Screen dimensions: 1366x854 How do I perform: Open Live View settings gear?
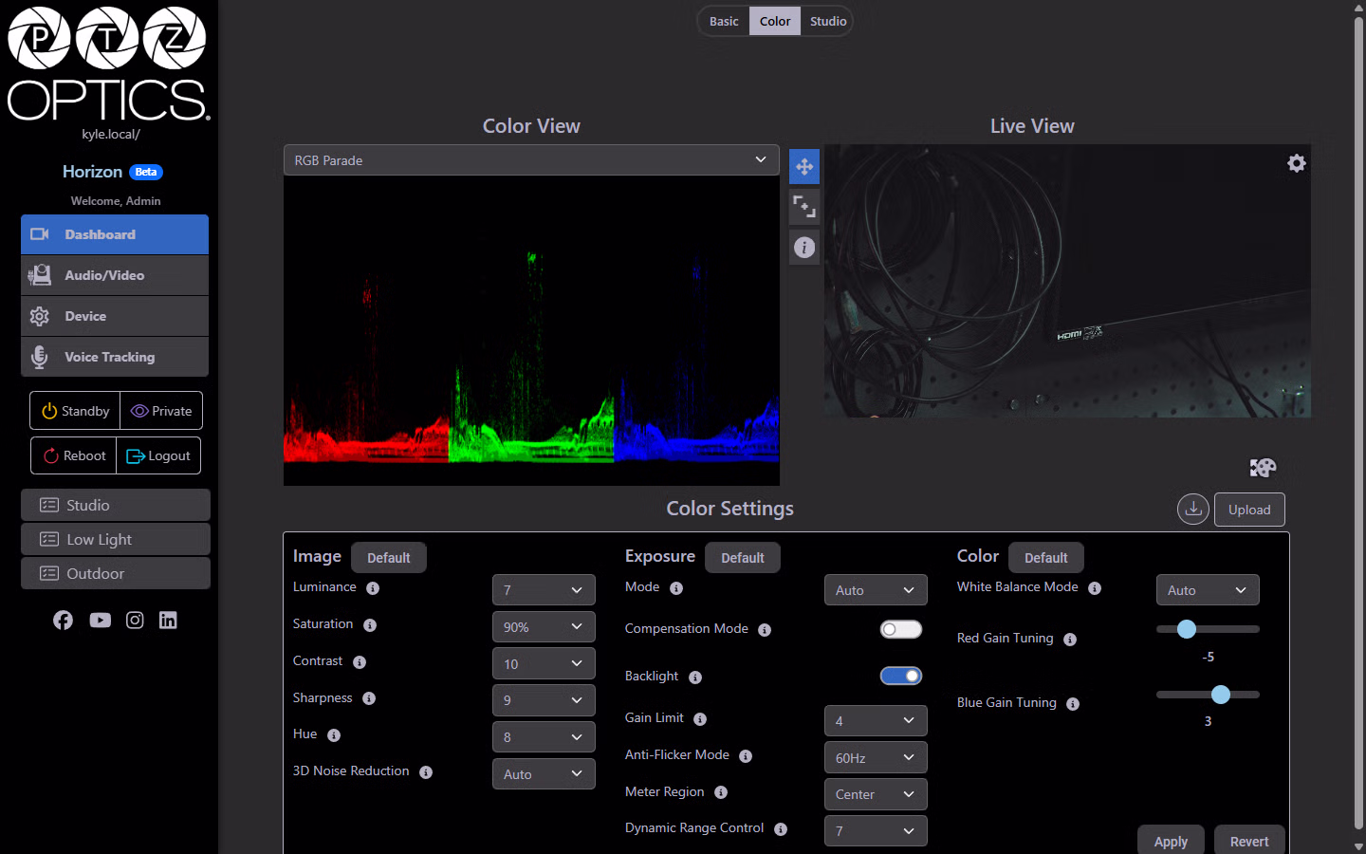pyautogui.click(x=1296, y=163)
